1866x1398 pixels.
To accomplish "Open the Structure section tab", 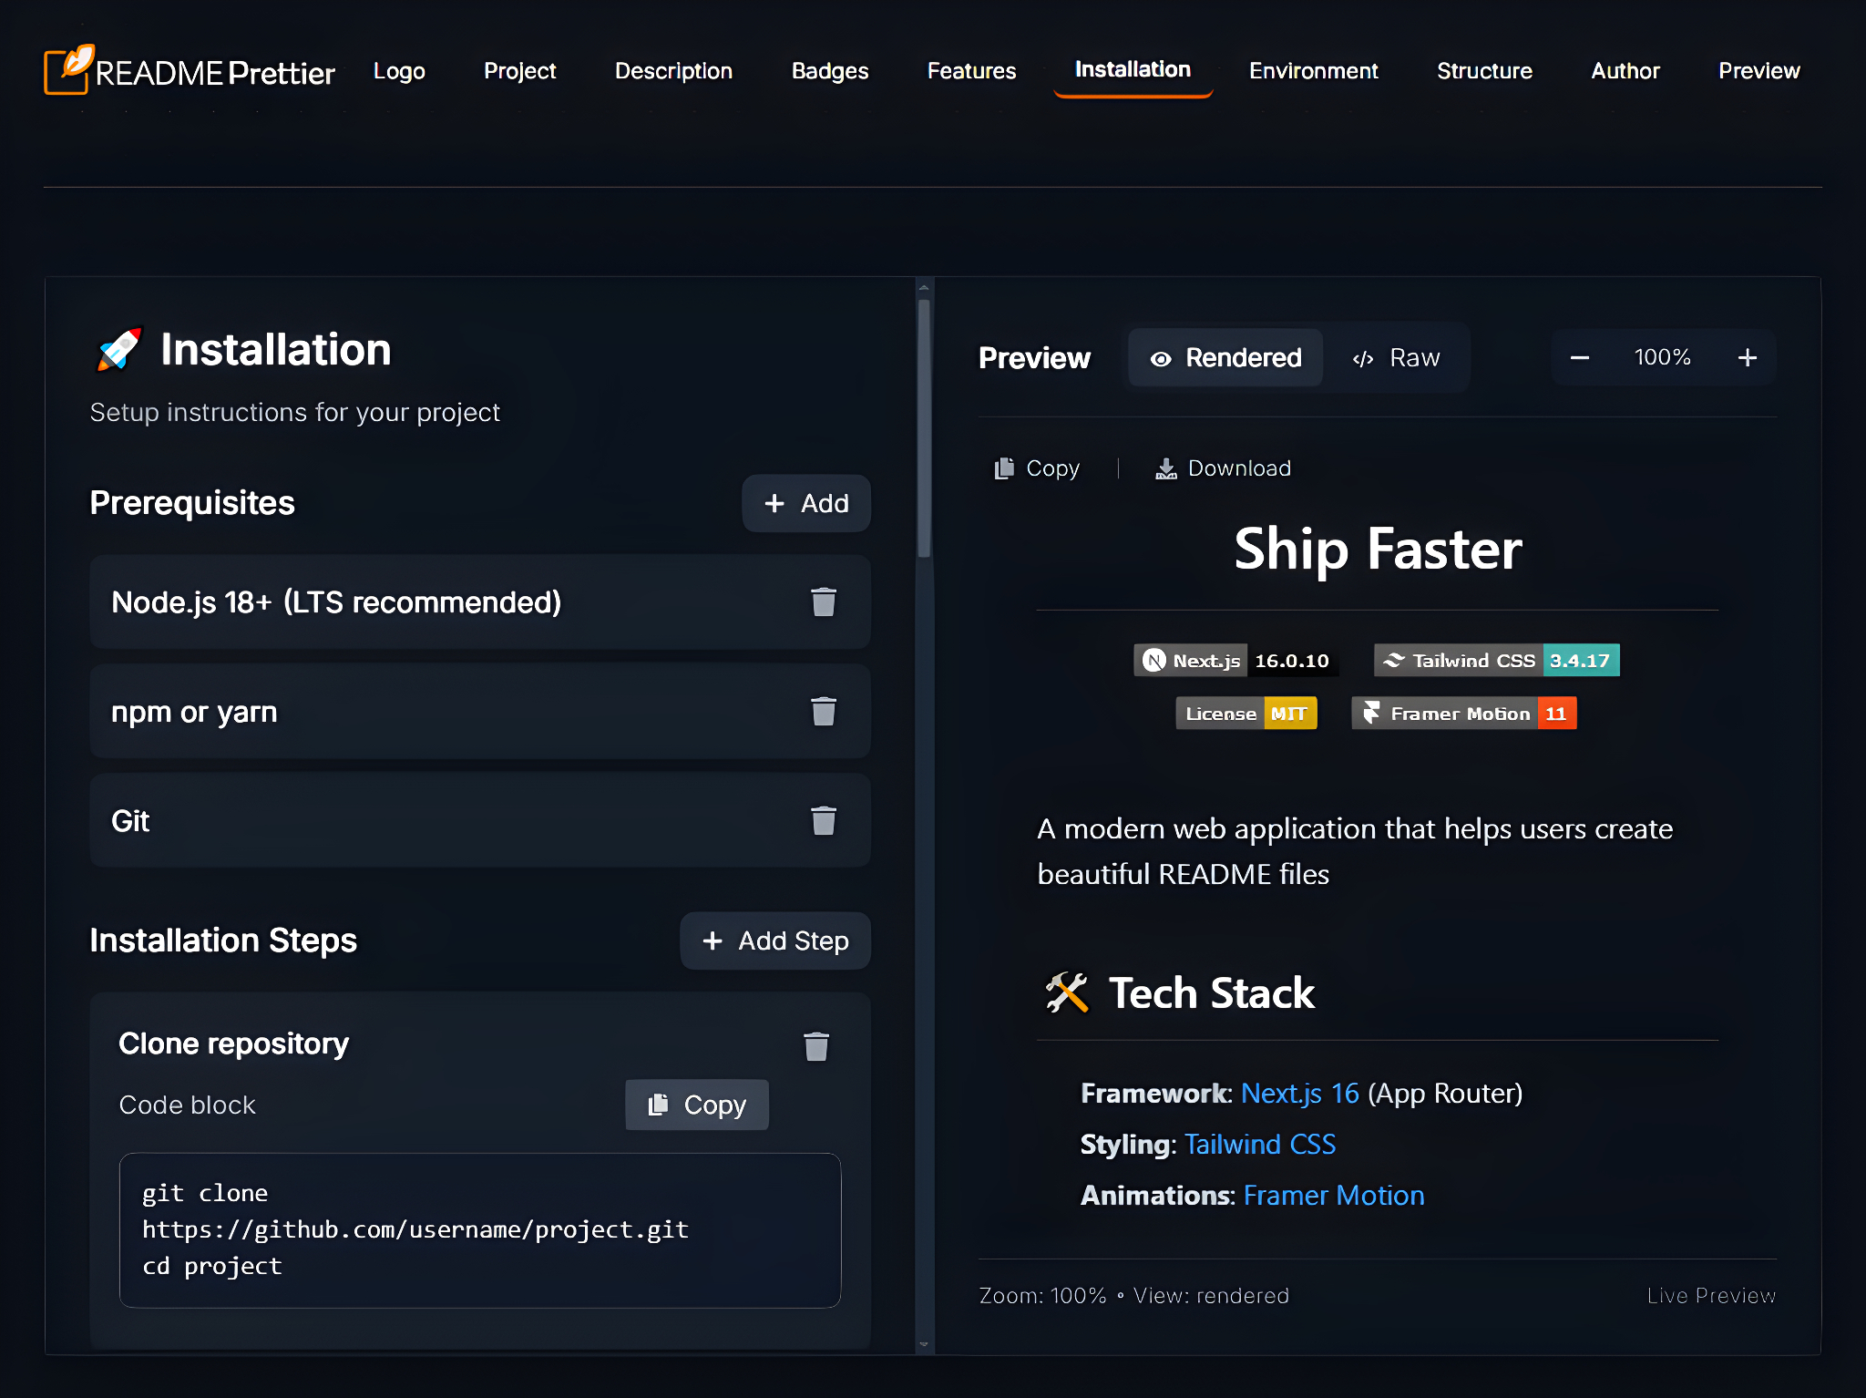I will click(1484, 71).
